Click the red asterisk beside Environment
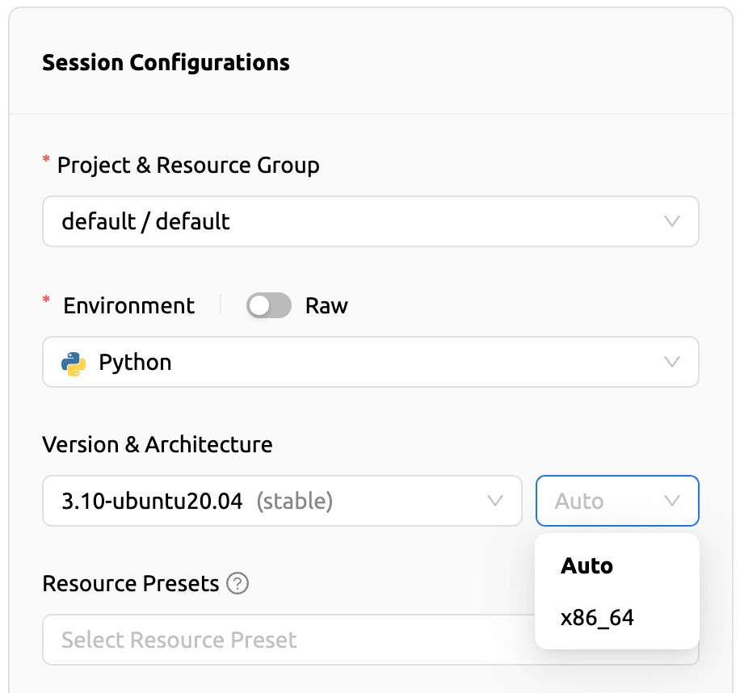Viewport: 740px width, 693px height. pyautogui.click(x=46, y=299)
